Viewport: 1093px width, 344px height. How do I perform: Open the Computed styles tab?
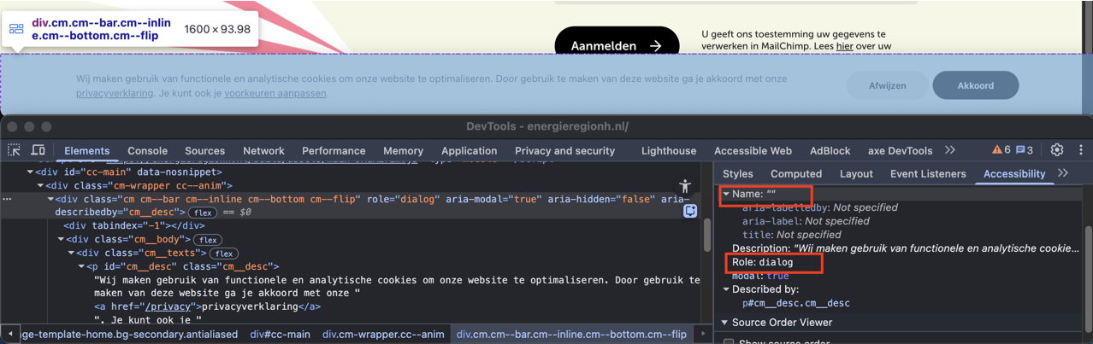pyautogui.click(x=795, y=173)
